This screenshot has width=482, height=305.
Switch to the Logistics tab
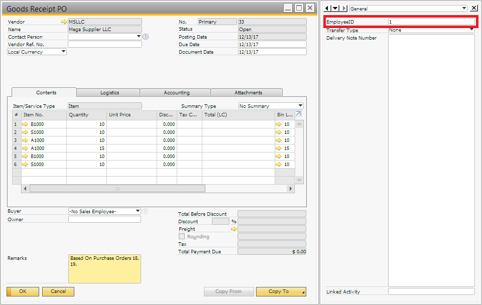coord(109,93)
